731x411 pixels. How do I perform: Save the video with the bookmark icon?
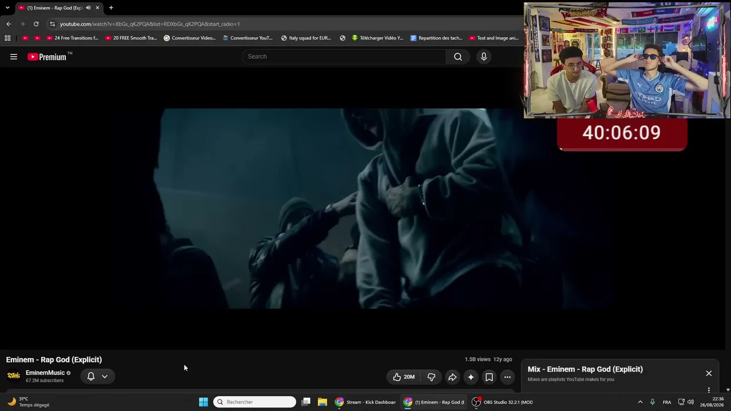click(489, 377)
